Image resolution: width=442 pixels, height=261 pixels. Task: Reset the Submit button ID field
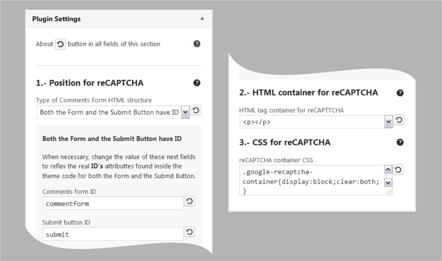pos(190,232)
